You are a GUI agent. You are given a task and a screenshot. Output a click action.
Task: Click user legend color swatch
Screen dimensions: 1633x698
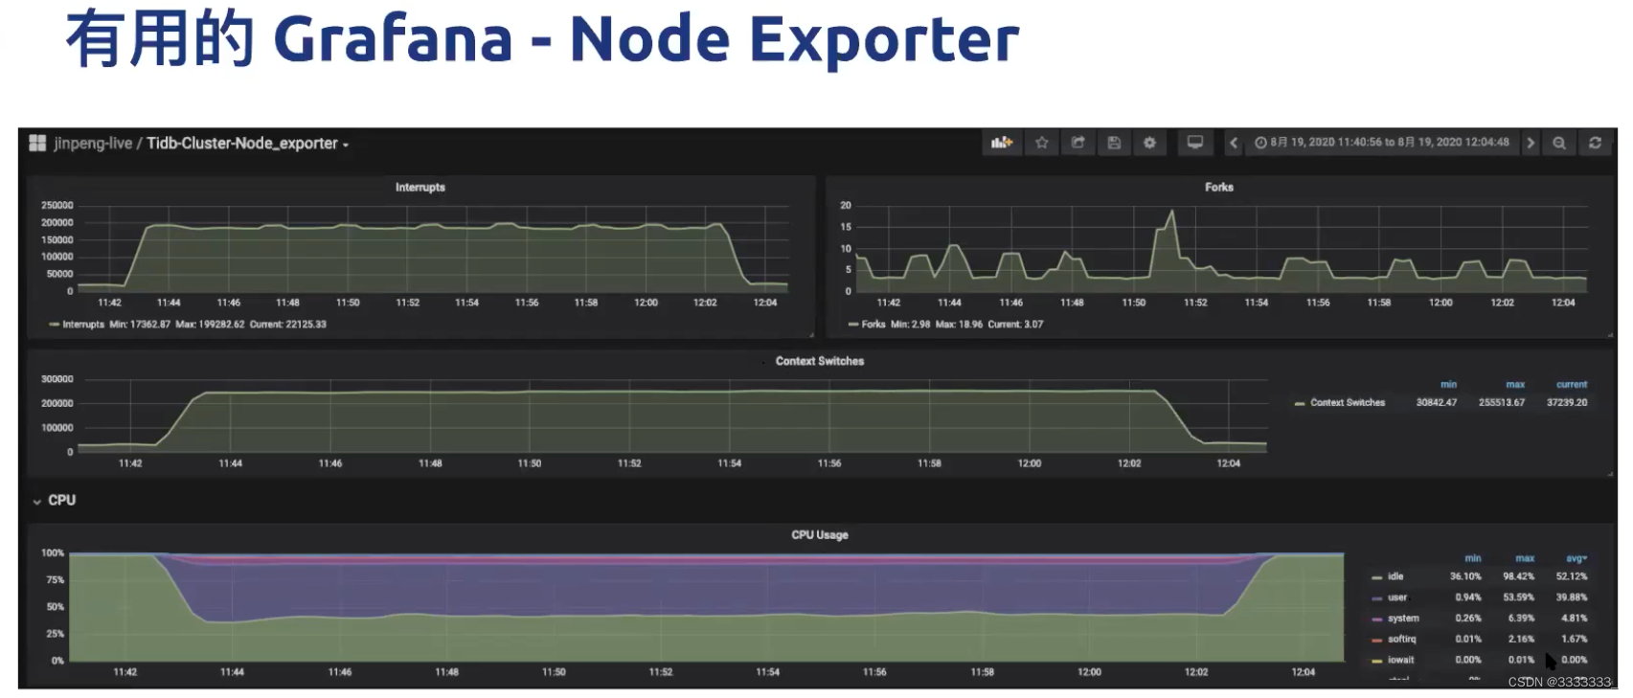(1376, 598)
